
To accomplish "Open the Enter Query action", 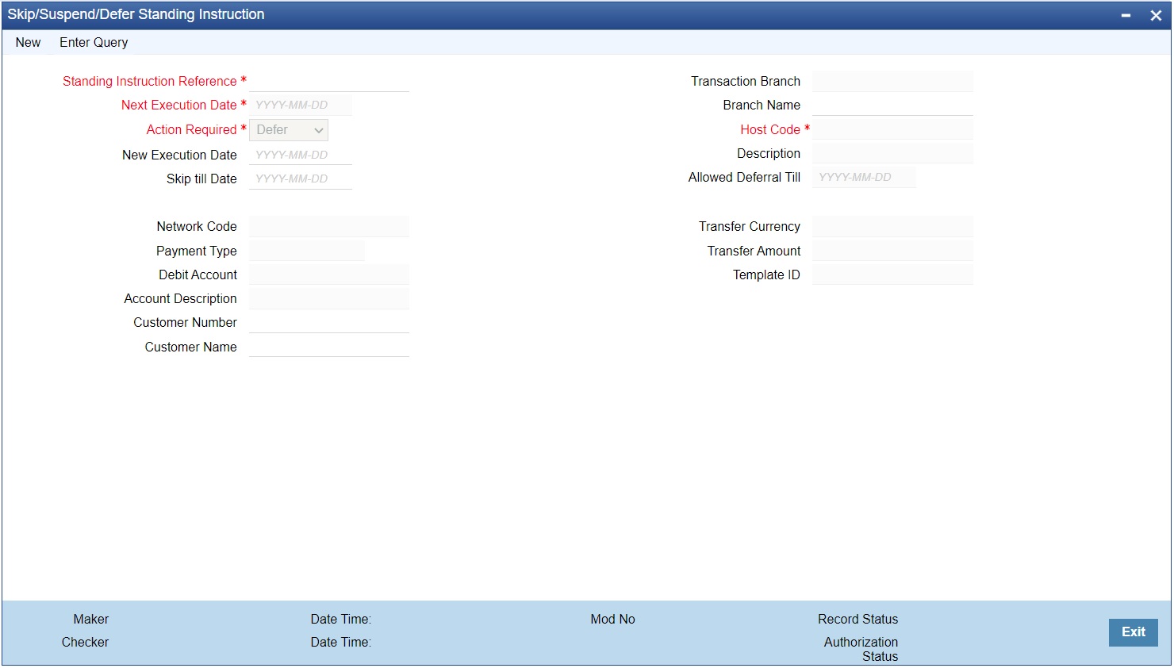I will 94,43.
